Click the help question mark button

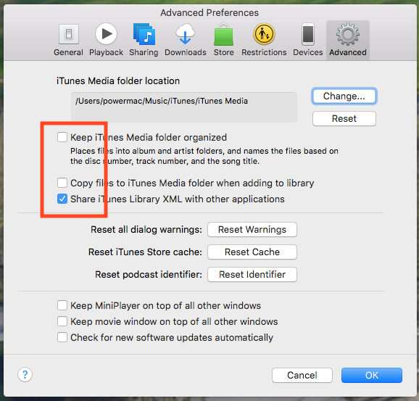pos(25,375)
